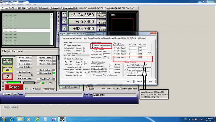Open the media player taskbar icon
The width and height of the screenshot is (216, 122).
click(28, 119)
